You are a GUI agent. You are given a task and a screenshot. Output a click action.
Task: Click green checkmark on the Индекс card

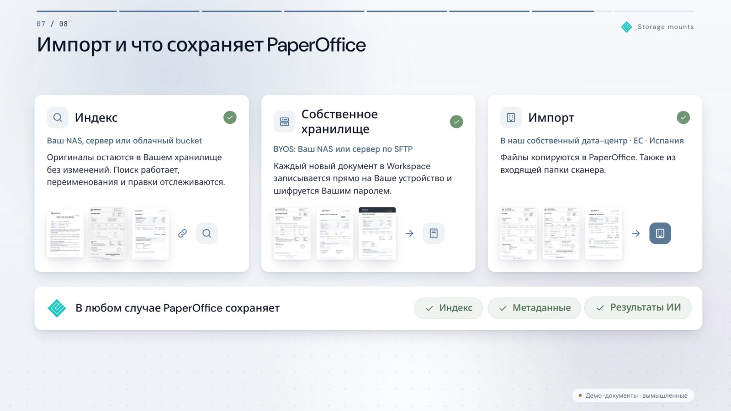230,117
